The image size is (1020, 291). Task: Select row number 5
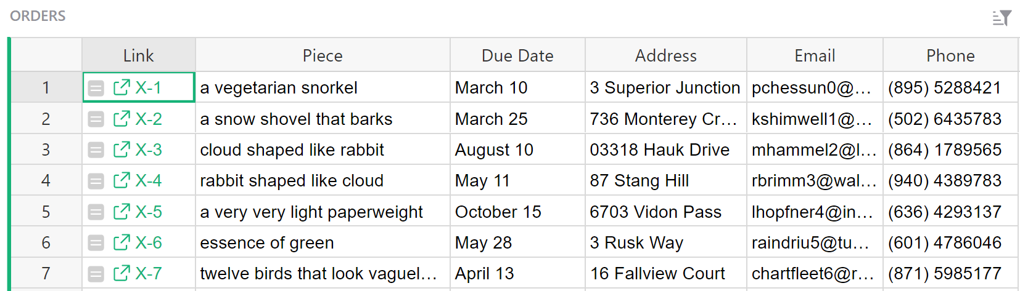tap(46, 212)
